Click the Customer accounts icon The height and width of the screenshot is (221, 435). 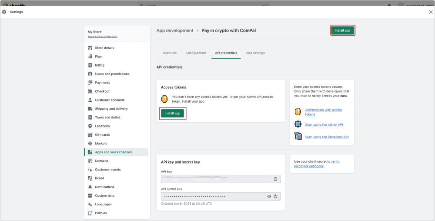[90, 100]
